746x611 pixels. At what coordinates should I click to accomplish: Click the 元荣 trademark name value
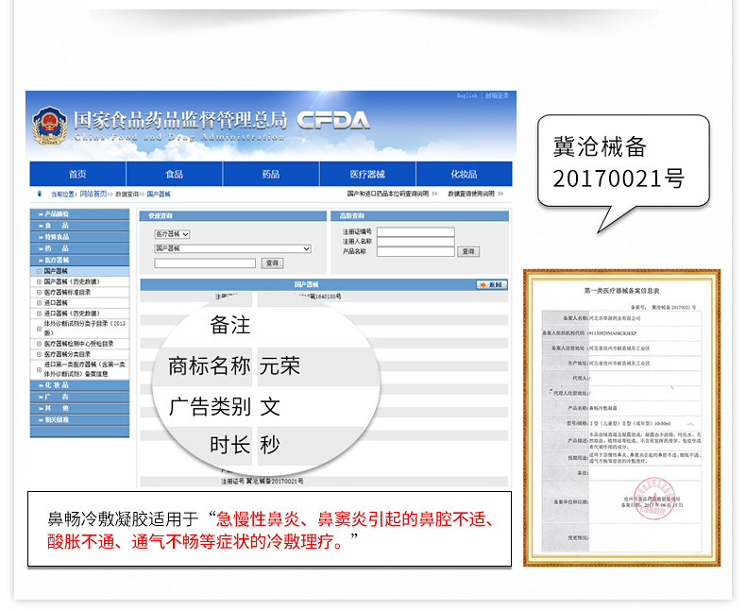280,365
